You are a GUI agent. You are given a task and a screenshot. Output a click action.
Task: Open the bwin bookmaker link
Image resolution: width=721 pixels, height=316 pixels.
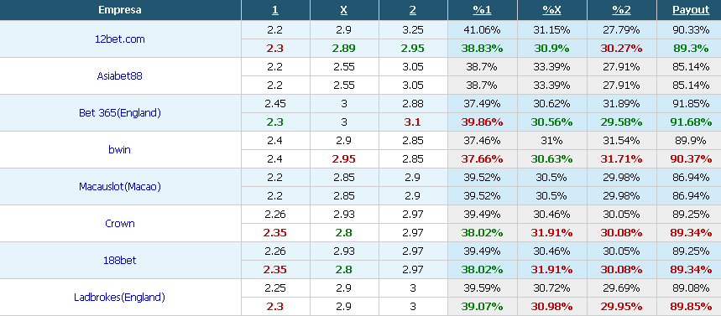coord(119,150)
